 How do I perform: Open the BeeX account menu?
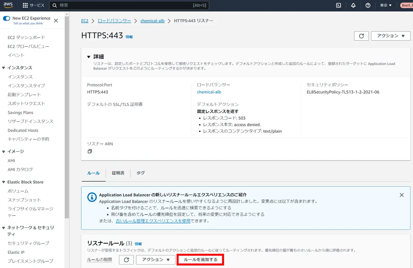coord(406,5)
